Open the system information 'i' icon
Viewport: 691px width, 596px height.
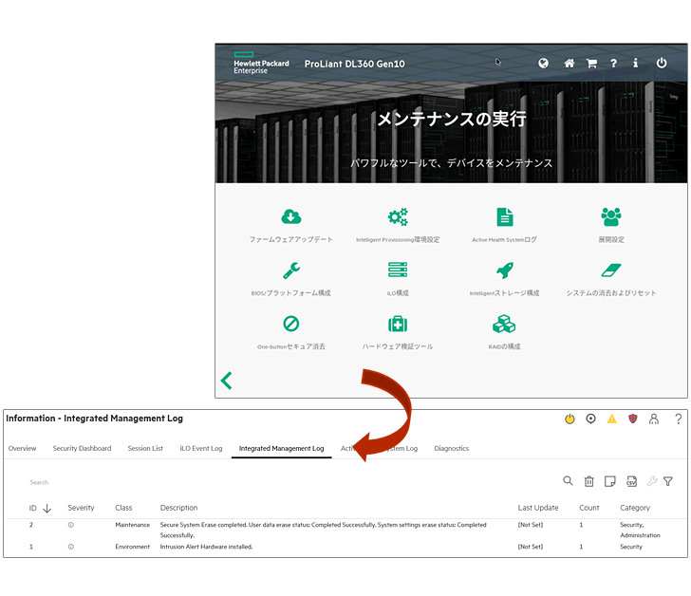[635, 63]
